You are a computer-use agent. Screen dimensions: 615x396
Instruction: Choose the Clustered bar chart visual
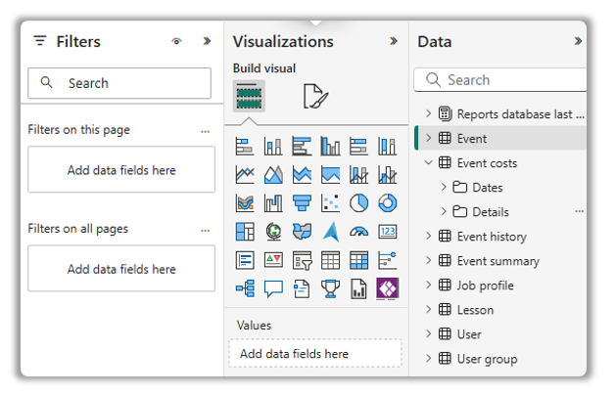click(x=302, y=146)
